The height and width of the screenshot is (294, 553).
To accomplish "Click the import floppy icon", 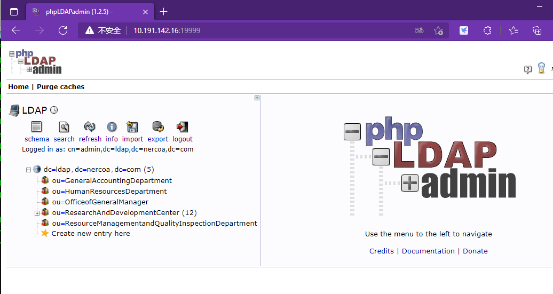I will (x=132, y=127).
